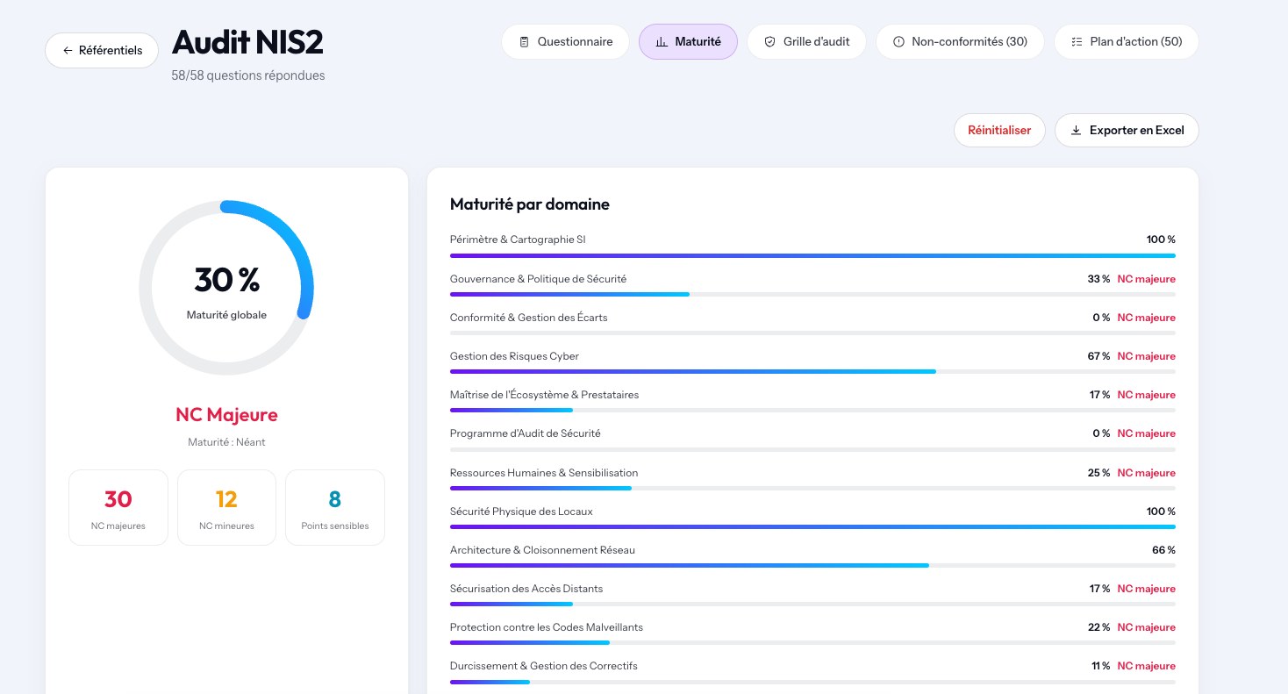Click the alert circle icon in Non-conformités tab
The height and width of the screenshot is (694, 1288).
[898, 42]
